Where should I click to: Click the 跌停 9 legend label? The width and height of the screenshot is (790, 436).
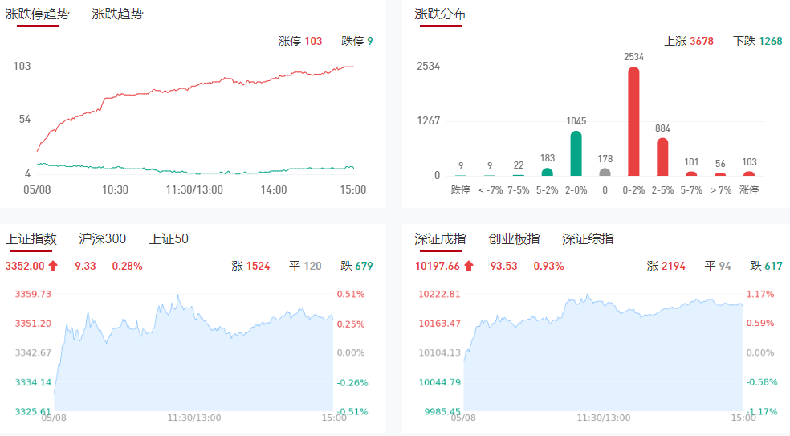(356, 41)
